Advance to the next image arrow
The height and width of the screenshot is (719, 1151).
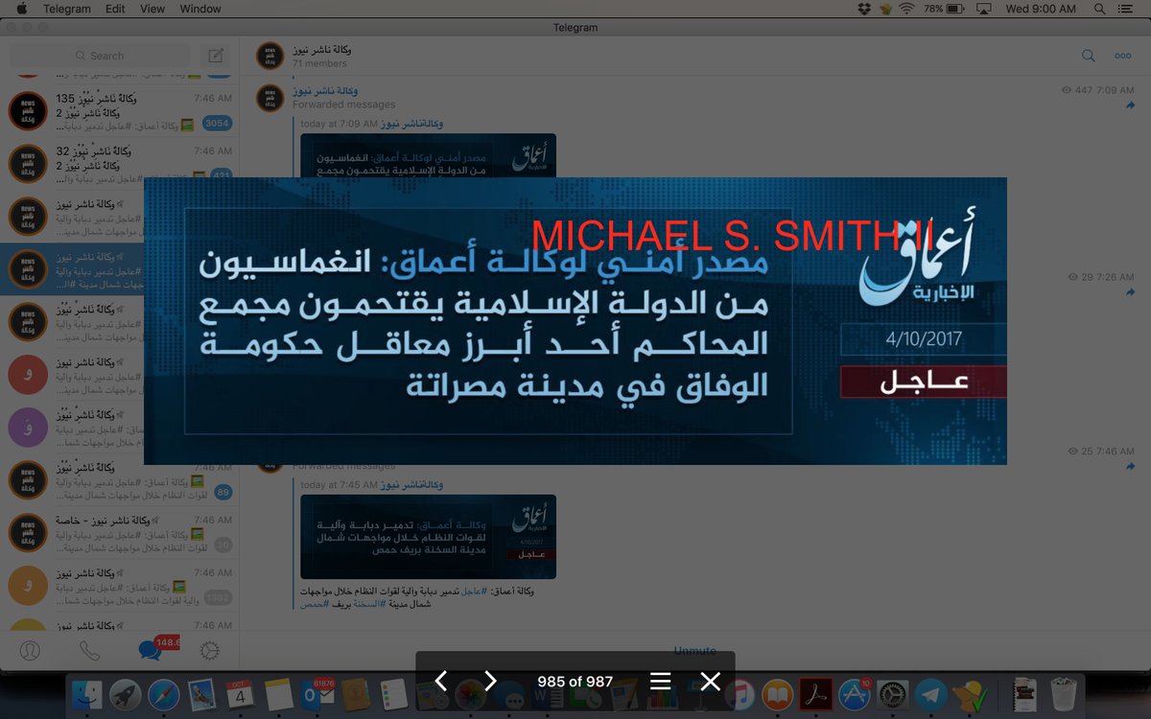pyautogui.click(x=490, y=682)
